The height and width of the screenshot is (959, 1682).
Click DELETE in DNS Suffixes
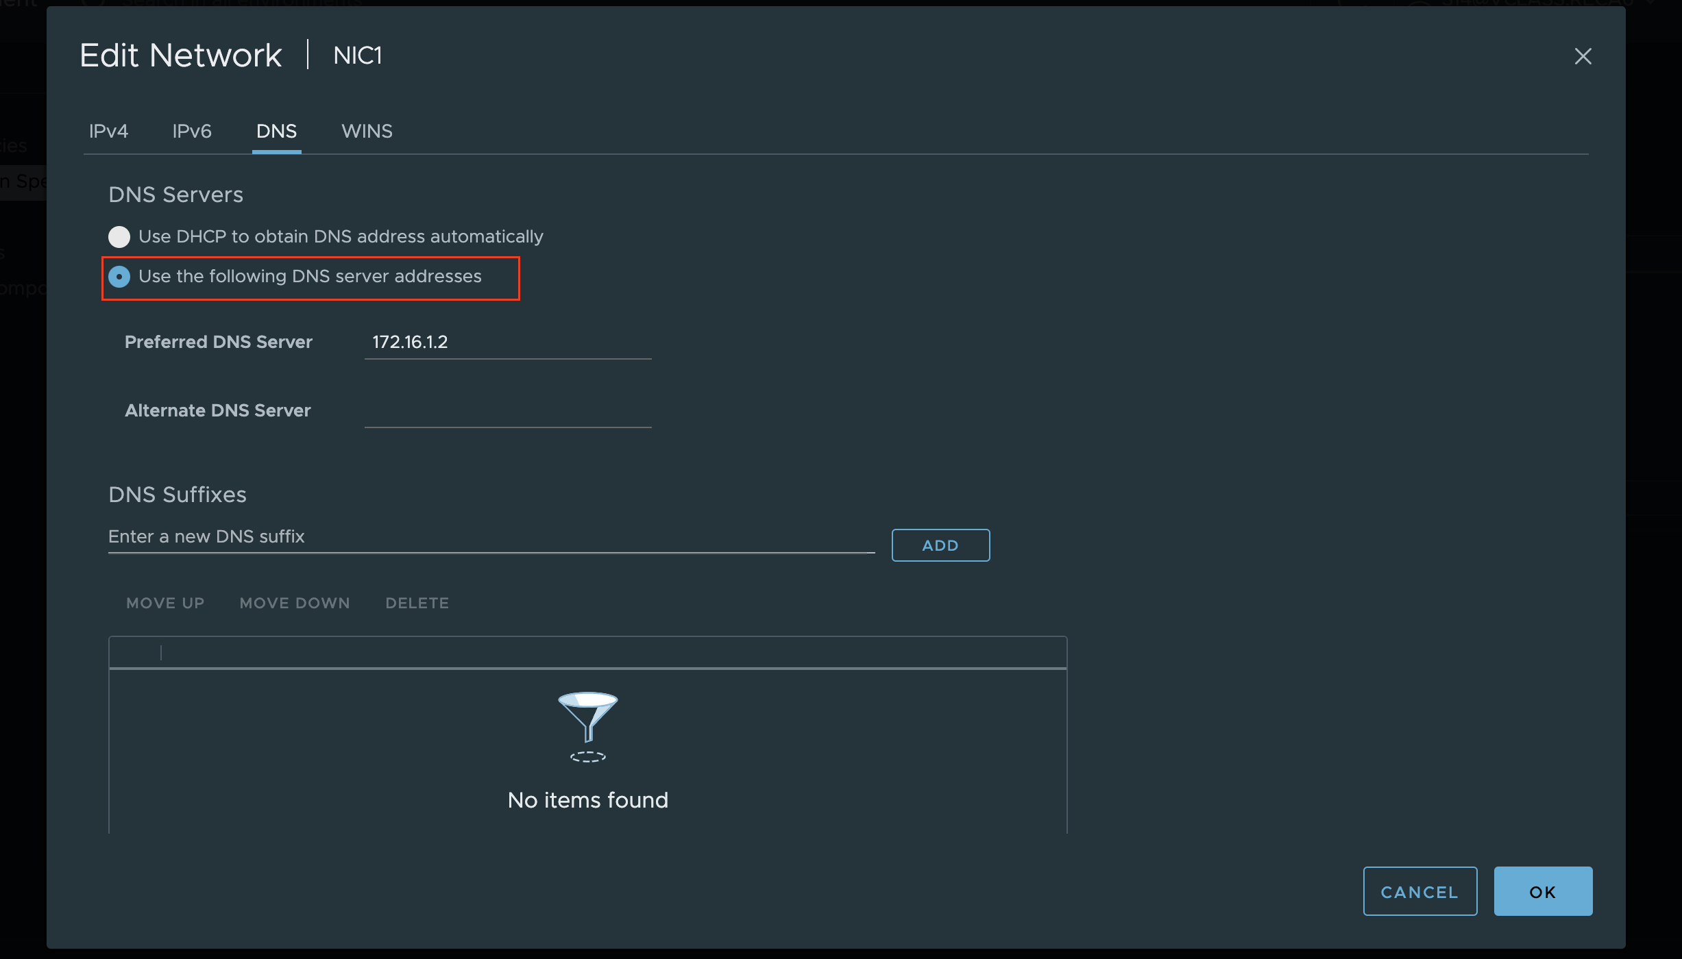(x=417, y=603)
